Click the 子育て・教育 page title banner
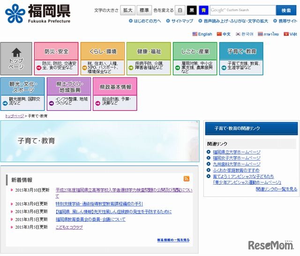Screen dimensions: 300x256 click(x=100, y=141)
